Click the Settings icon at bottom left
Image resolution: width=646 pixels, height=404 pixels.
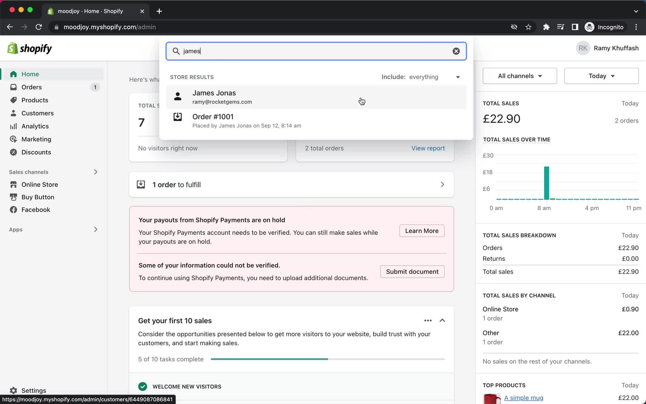click(x=13, y=391)
